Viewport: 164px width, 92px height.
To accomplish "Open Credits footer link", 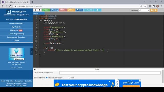I will [19, 83].
